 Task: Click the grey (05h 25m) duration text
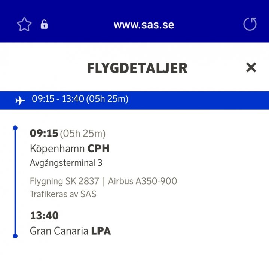[x=83, y=133]
